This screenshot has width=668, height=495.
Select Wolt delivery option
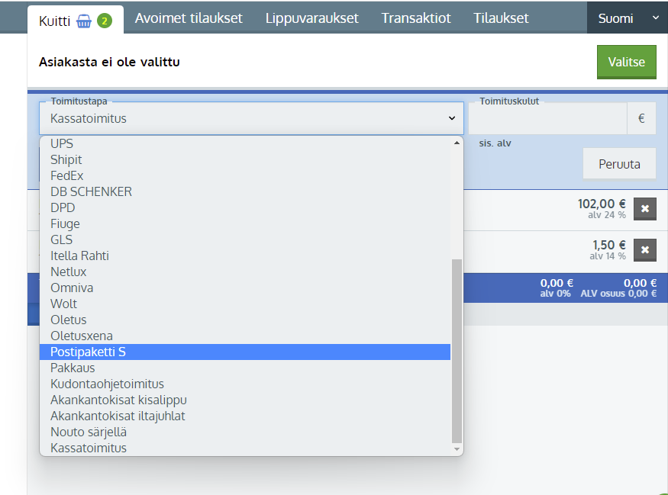tap(245, 304)
